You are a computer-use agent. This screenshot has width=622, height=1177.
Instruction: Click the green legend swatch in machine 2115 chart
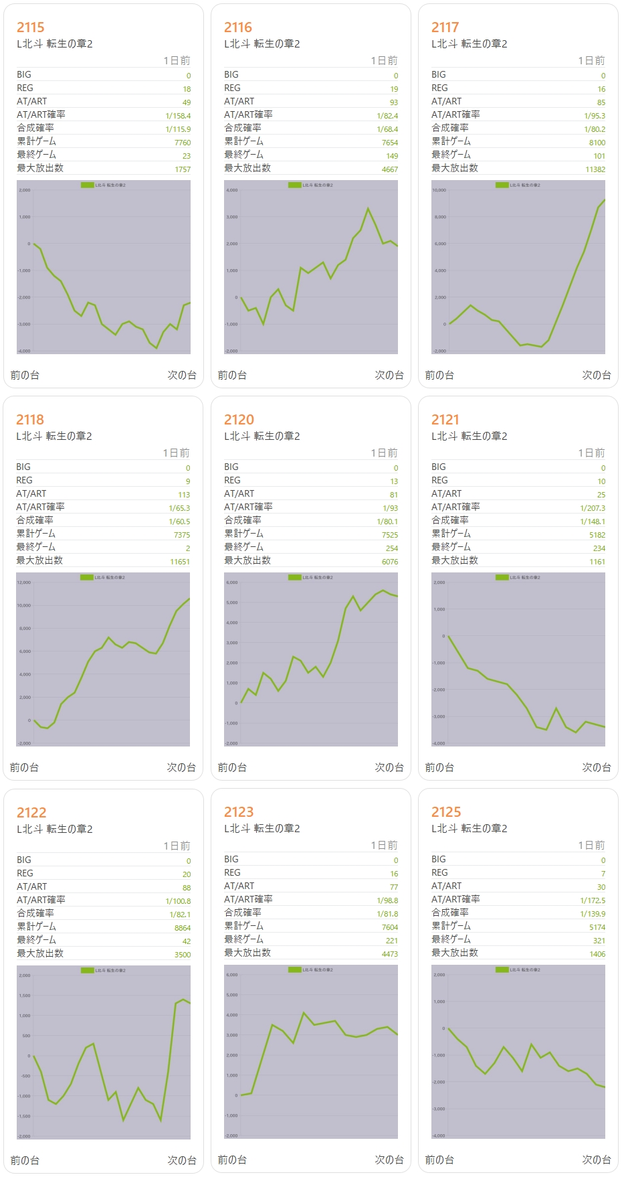[88, 185]
